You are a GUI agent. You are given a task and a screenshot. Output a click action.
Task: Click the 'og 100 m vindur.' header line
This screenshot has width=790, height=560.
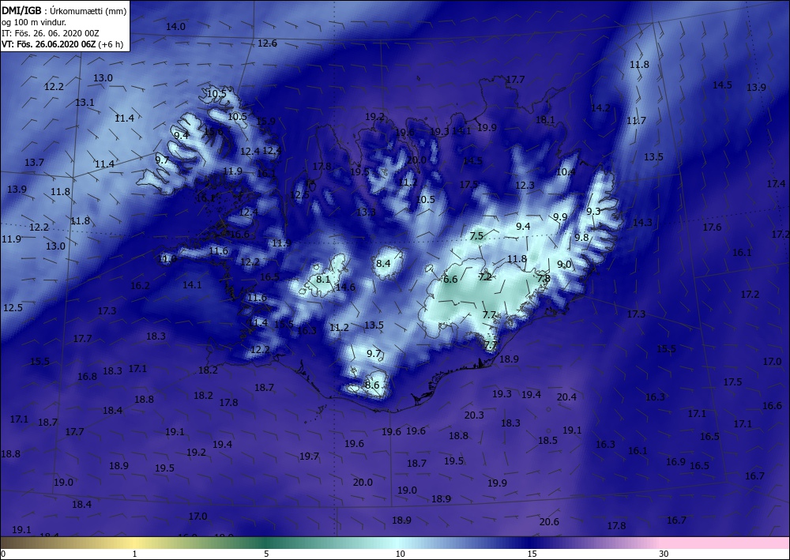click(x=34, y=21)
